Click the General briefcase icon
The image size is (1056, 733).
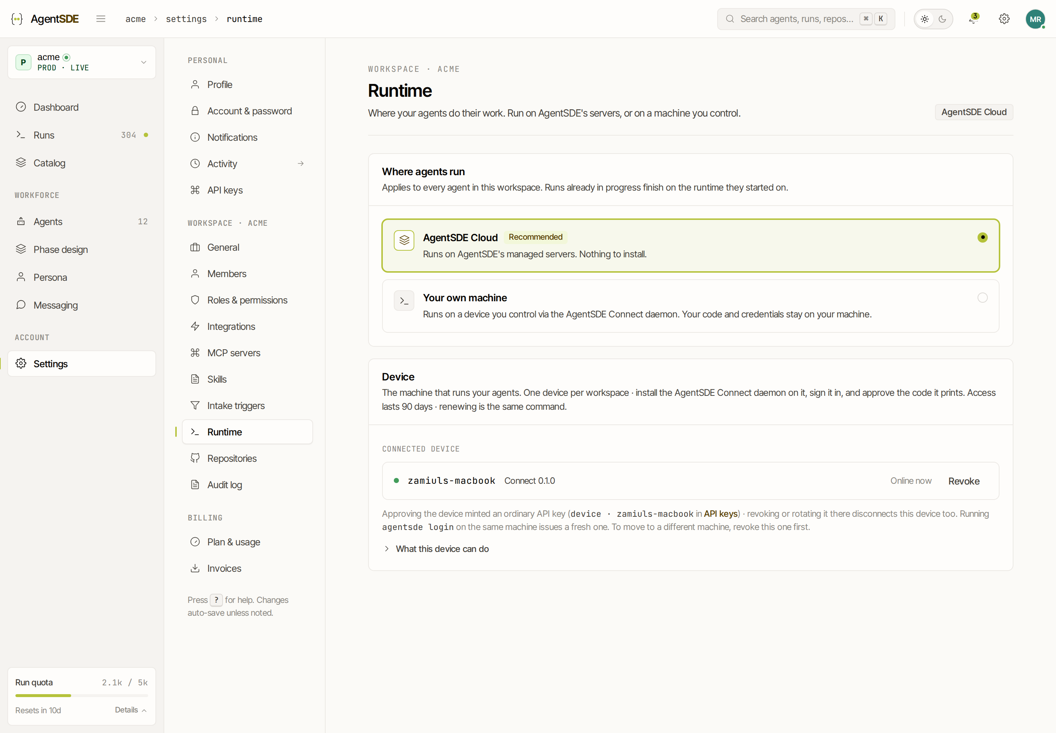point(195,247)
